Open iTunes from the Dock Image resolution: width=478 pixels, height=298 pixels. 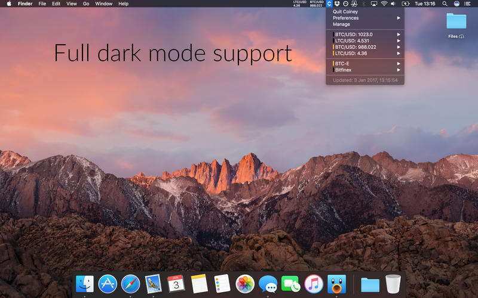[313, 284]
